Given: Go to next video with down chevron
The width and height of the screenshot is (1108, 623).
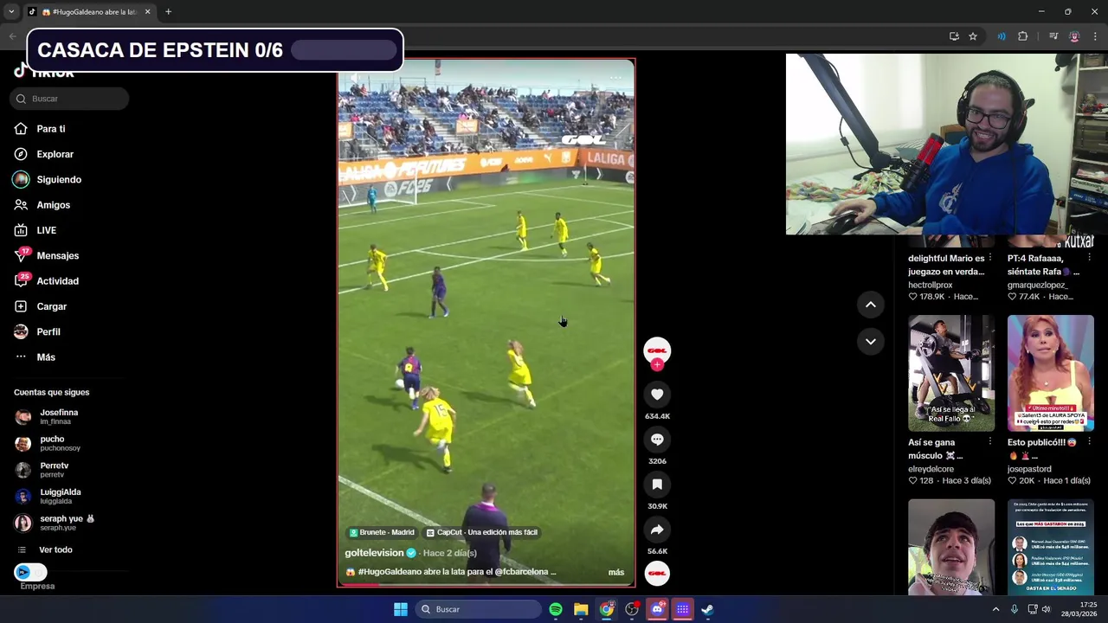Looking at the screenshot, I should [871, 342].
